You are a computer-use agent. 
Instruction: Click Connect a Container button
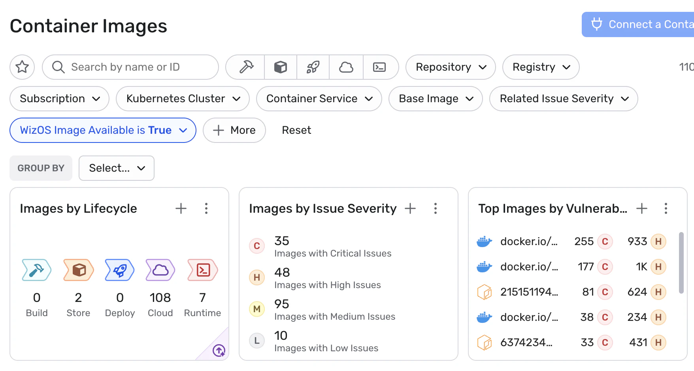click(x=638, y=24)
